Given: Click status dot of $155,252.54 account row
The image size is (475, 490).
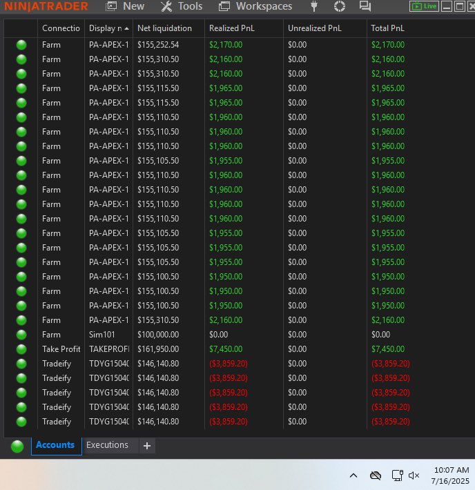Looking at the screenshot, I should click(21, 45).
